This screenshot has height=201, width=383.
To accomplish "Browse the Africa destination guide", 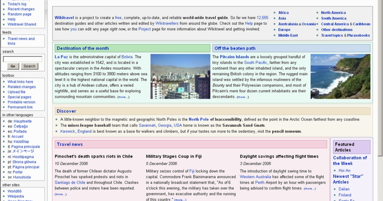I will [x=283, y=12].
